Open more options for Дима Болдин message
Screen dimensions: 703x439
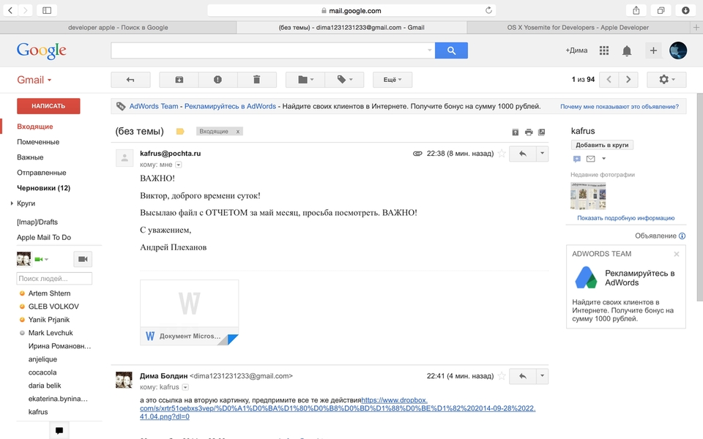point(542,376)
